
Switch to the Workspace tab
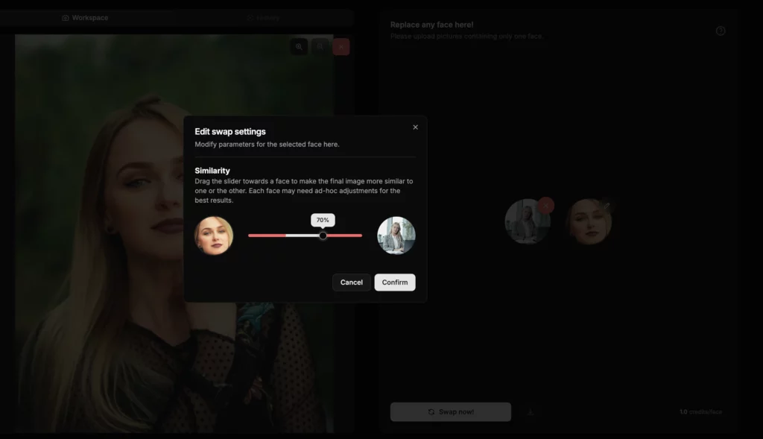(85, 18)
